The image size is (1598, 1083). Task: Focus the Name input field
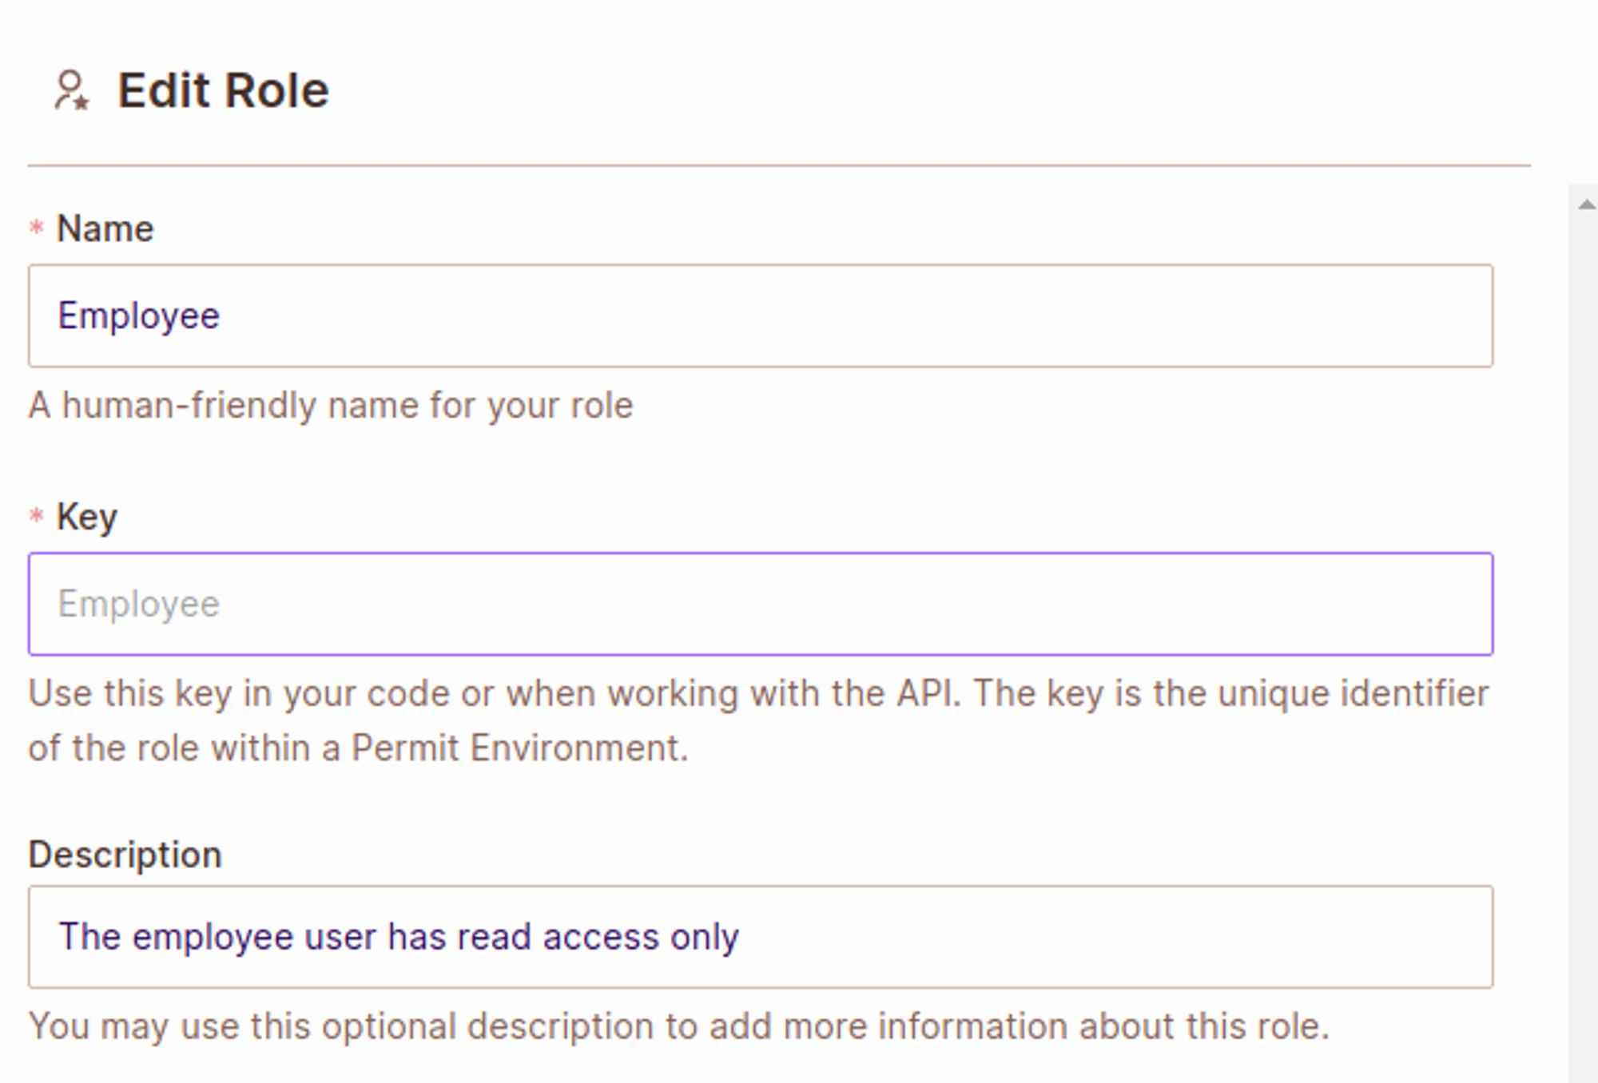[759, 316]
